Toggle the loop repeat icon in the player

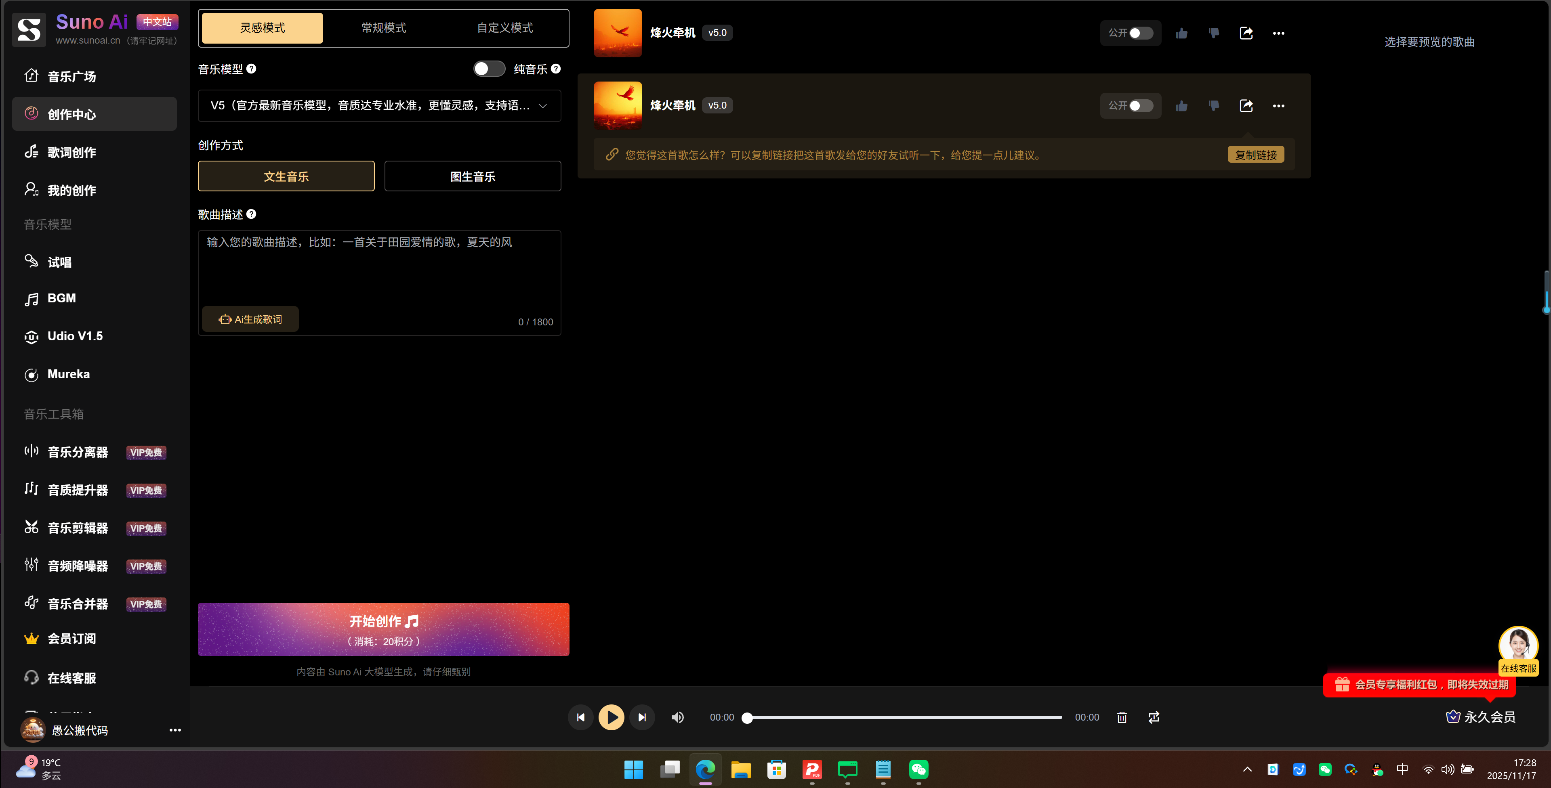click(1154, 717)
